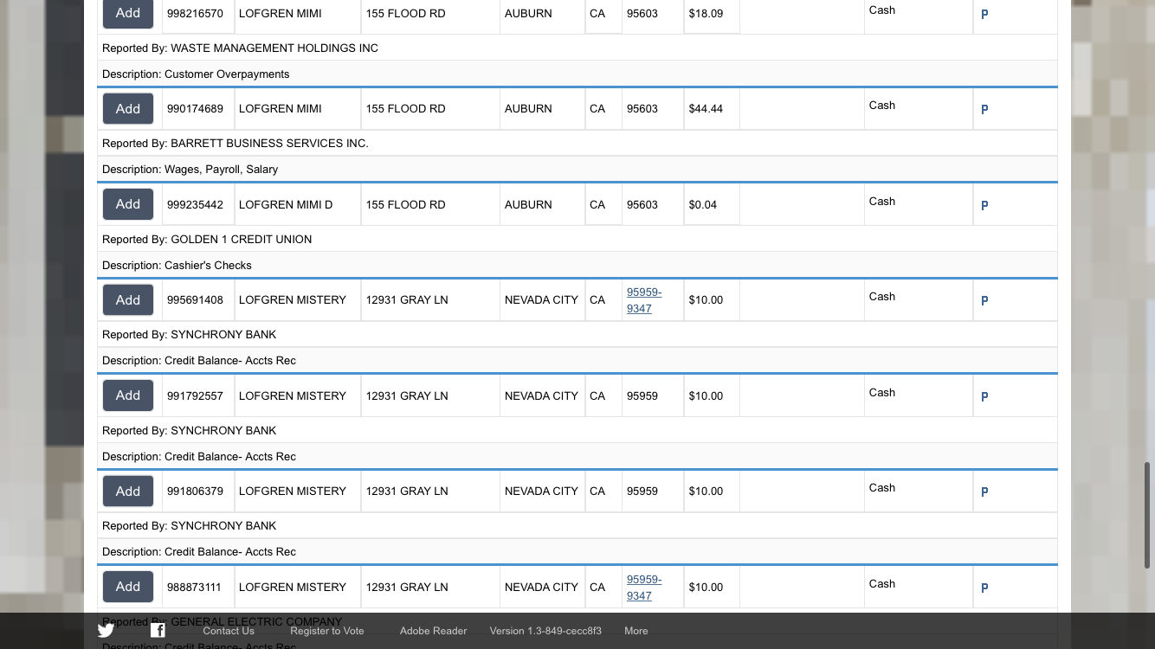Open Contact Us footer link
This screenshot has height=649, width=1155.
pyautogui.click(x=229, y=631)
